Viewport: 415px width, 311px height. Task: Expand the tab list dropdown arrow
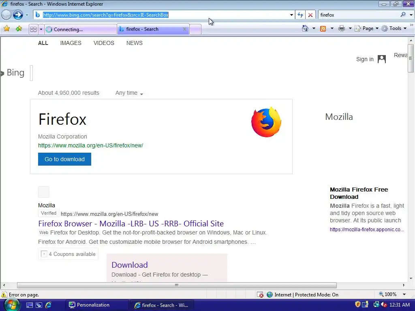[41, 29]
